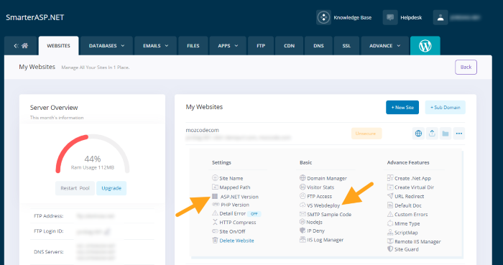This screenshot has width=503, height=265.
Task: Click the Restart Pool button
Action: point(75,188)
